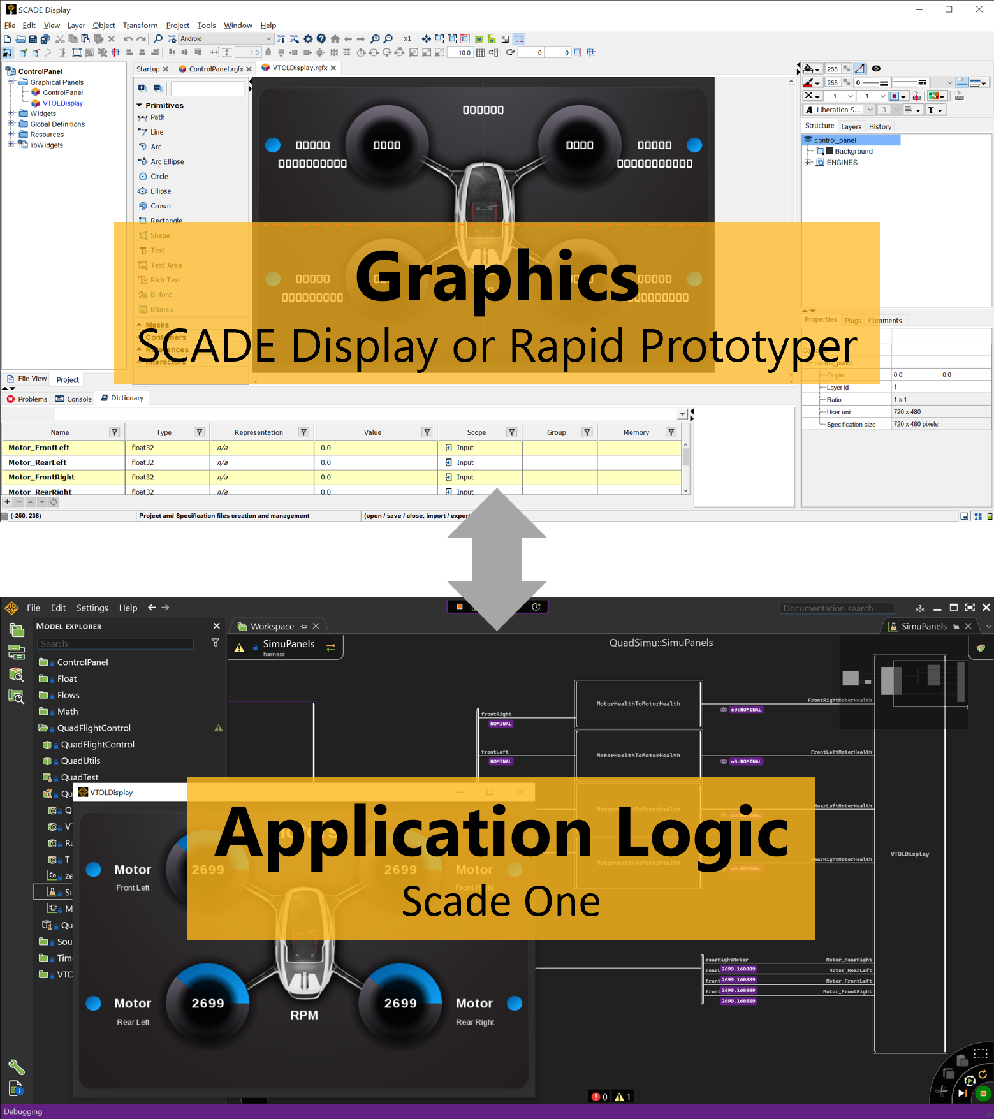Toggle the eye visibility icon in the style toolbar

876,69
